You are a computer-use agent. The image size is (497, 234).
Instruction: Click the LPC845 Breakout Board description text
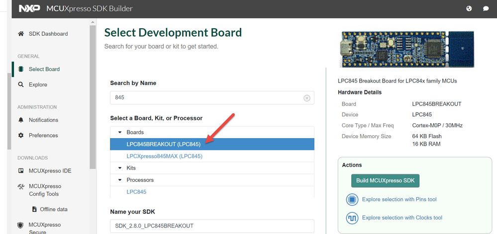[x=397, y=81]
